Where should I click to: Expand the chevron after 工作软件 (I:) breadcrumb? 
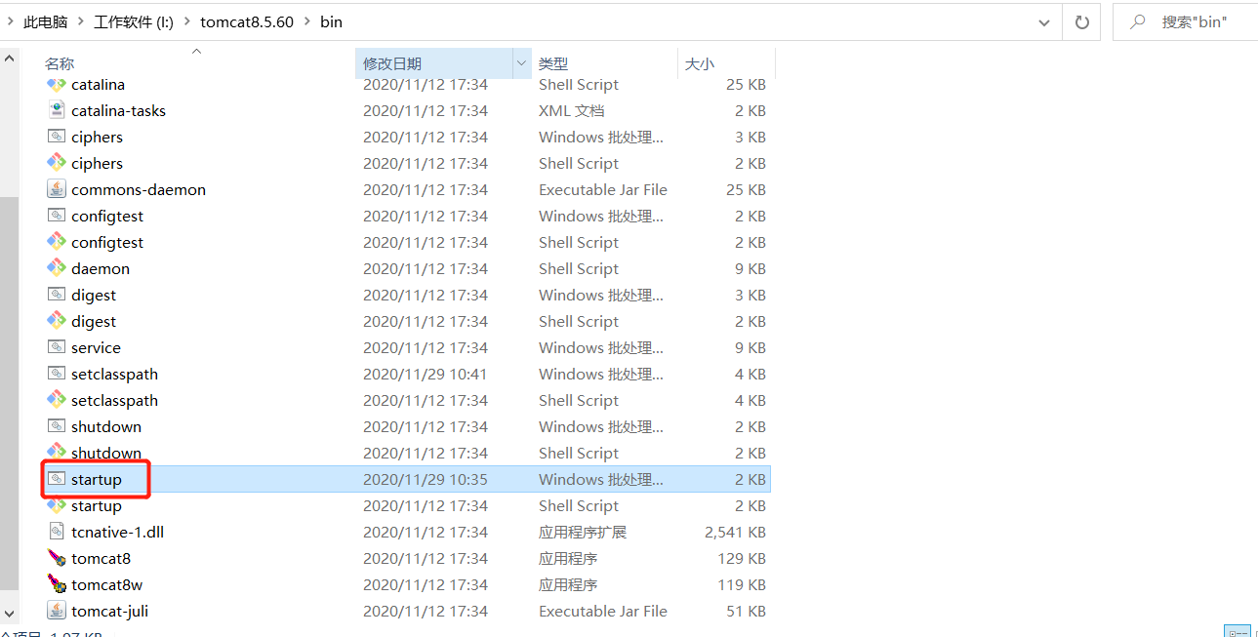pyautogui.click(x=187, y=21)
